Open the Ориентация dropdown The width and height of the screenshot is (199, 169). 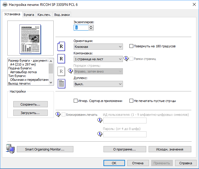(98, 46)
